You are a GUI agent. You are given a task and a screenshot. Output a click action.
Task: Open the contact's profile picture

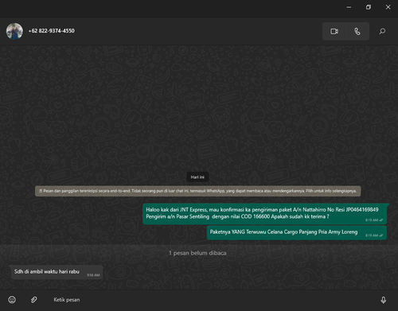(x=14, y=31)
